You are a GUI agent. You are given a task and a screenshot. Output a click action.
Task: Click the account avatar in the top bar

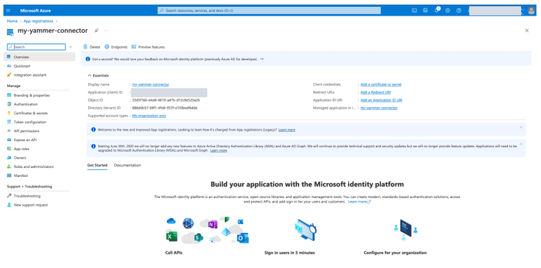point(531,11)
